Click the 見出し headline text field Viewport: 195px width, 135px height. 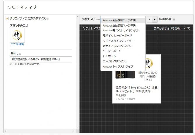pos(41,59)
